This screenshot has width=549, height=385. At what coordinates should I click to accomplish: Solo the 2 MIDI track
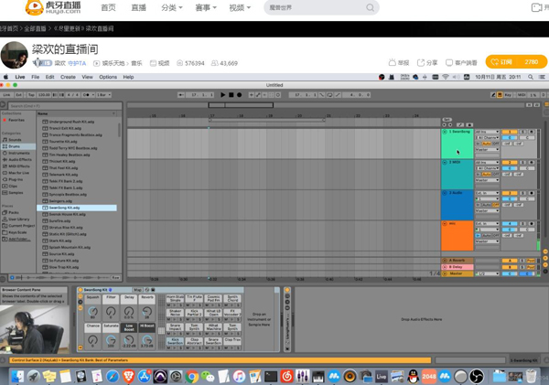522,163
